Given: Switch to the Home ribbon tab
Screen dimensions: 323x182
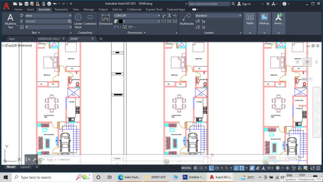Looking at the screenshot, I should click(x=18, y=9).
